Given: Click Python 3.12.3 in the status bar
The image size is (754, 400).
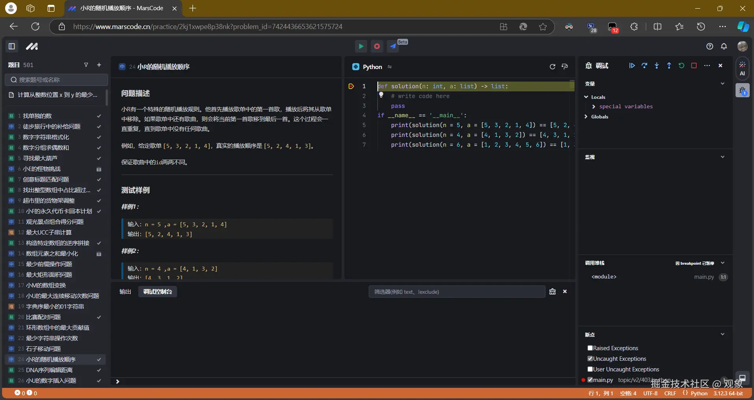Looking at the screenshot, I should (712, 394).
